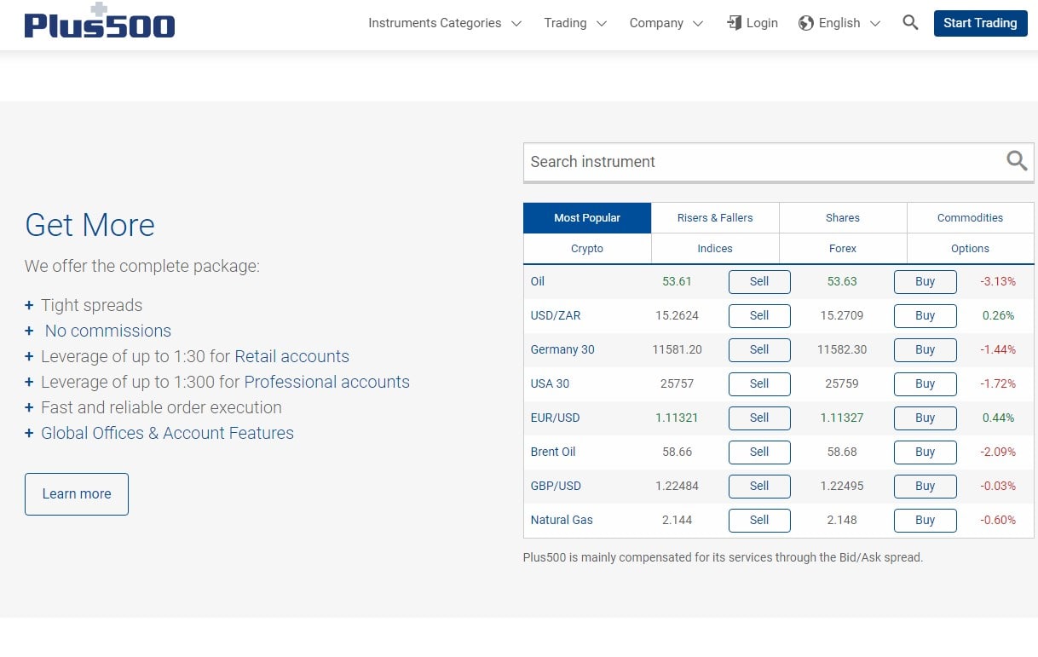1038x657 pixels.
Task: Click Buy for USA 30
Action: click(x=926, y=384)
